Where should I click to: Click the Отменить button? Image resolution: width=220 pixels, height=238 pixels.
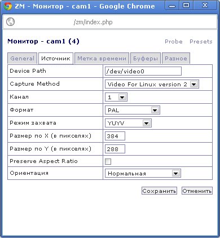tap(197, 191)
